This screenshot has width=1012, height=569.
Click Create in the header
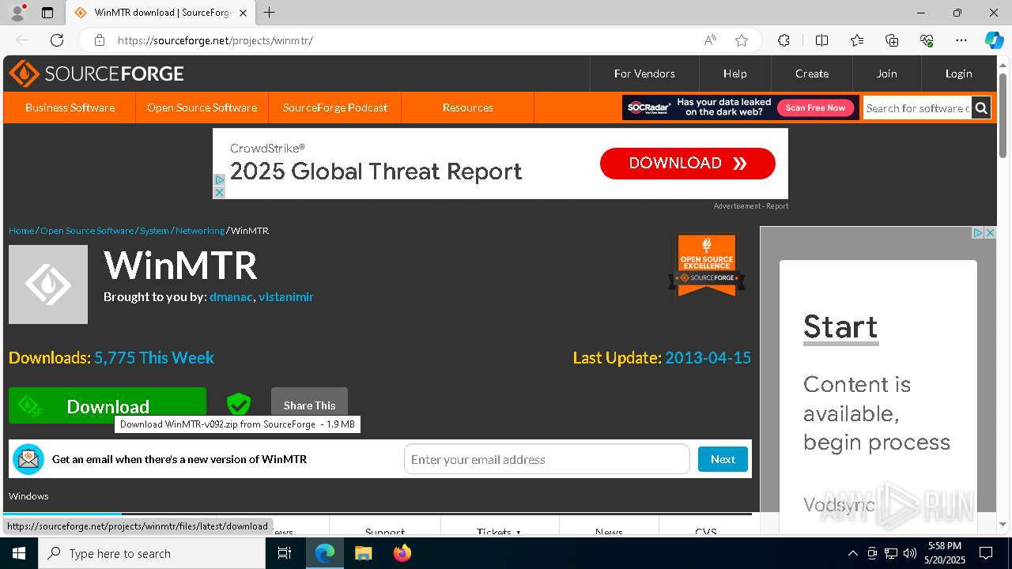pos(812,73)
